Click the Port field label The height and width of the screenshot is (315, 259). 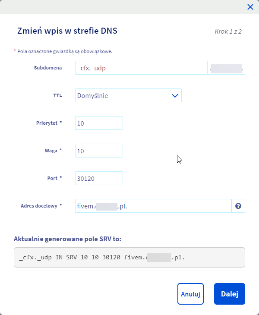(x=55, y=178)
